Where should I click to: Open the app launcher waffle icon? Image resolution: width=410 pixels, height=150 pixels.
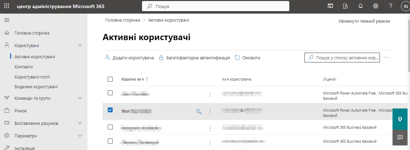[x=7, y=6]
